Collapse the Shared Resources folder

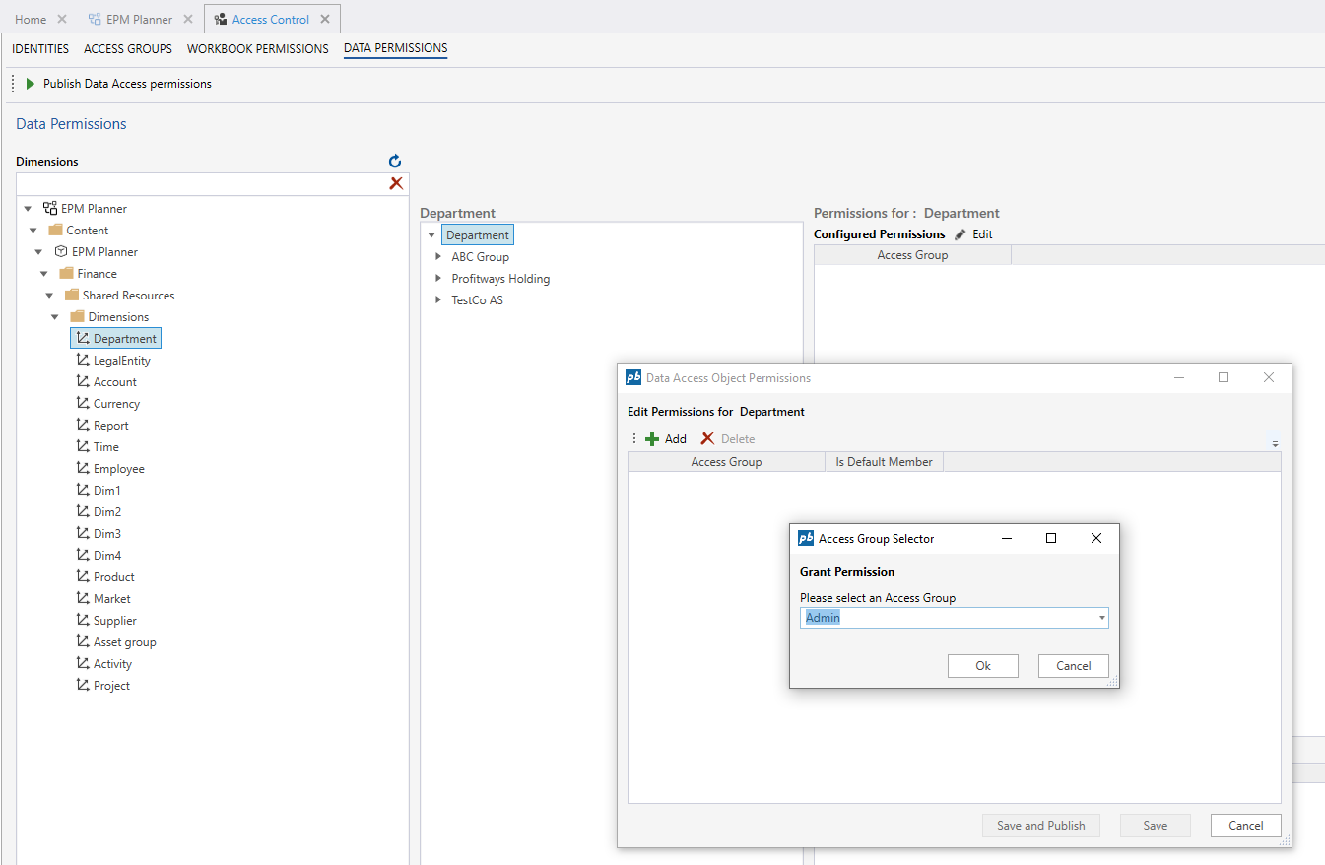coord(49,296)
